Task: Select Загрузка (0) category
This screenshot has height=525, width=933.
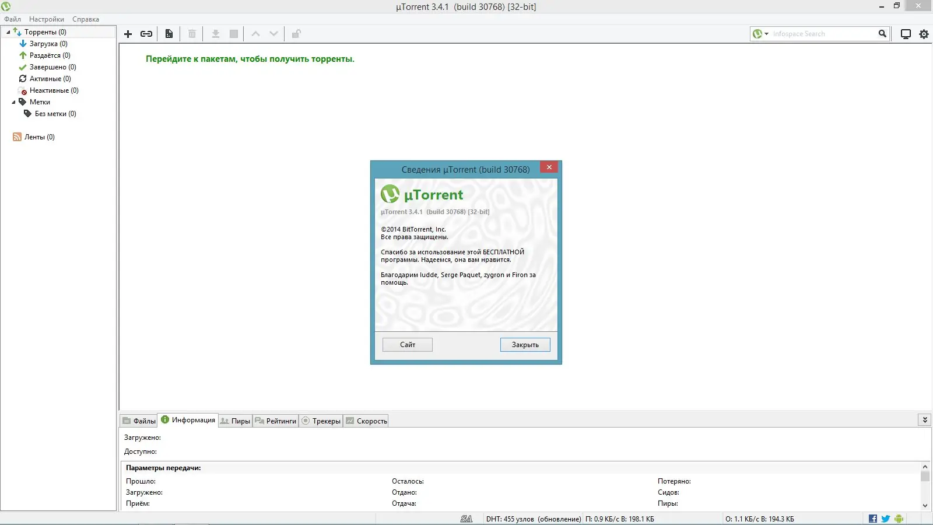Action: click(x=48, y=44)
